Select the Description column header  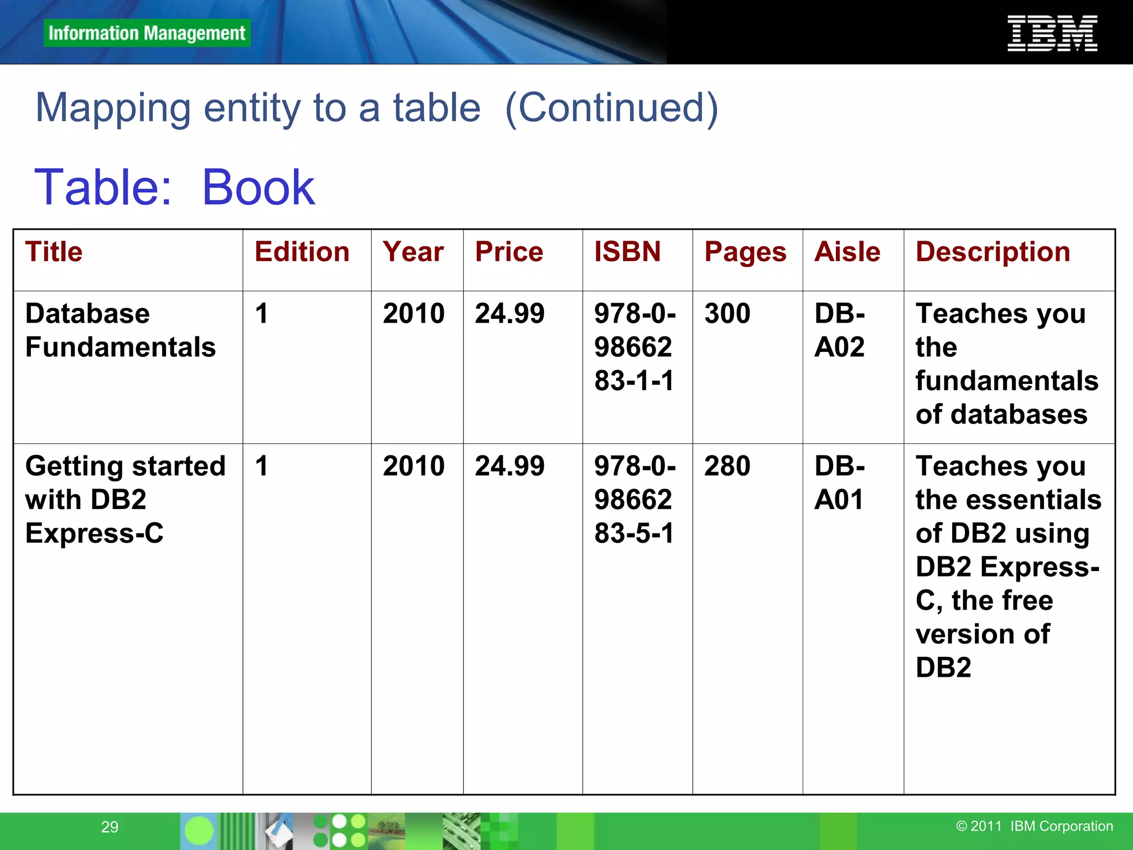992,252
